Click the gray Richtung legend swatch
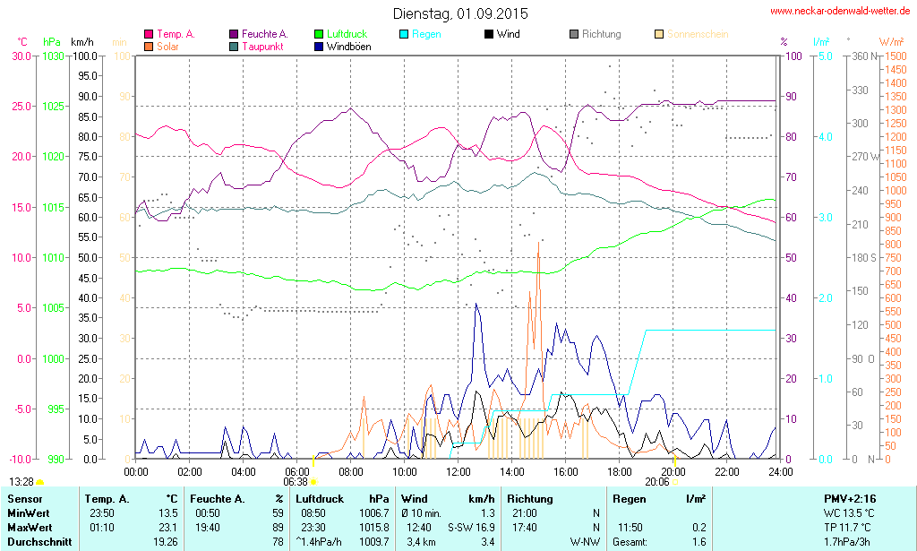Image resolution: width=917 pixels, height=551 pixels. click(x=574, y=34)
